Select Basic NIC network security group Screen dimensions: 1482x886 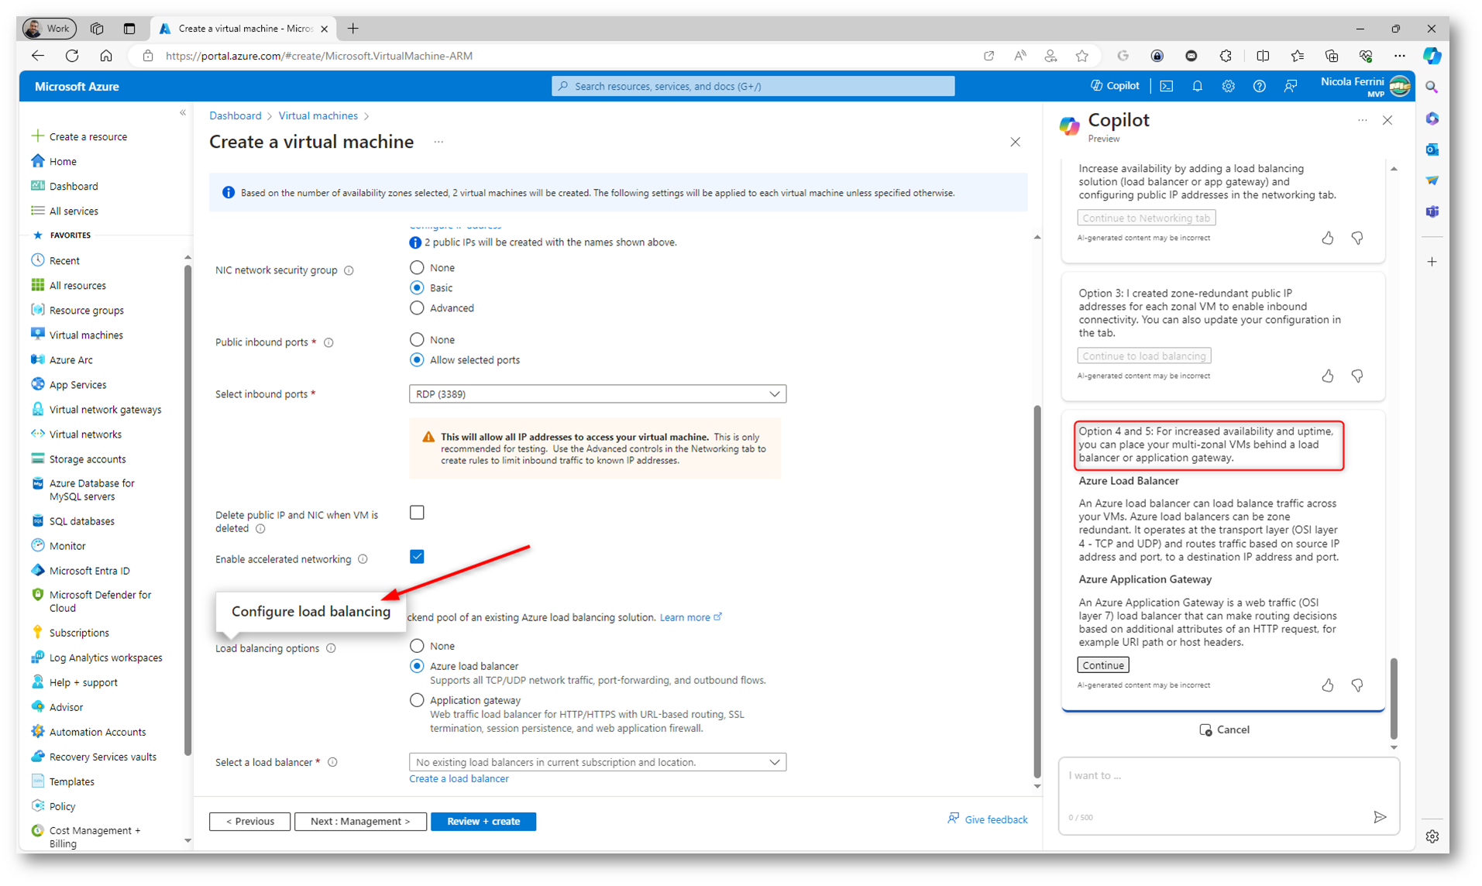[417, 287]
